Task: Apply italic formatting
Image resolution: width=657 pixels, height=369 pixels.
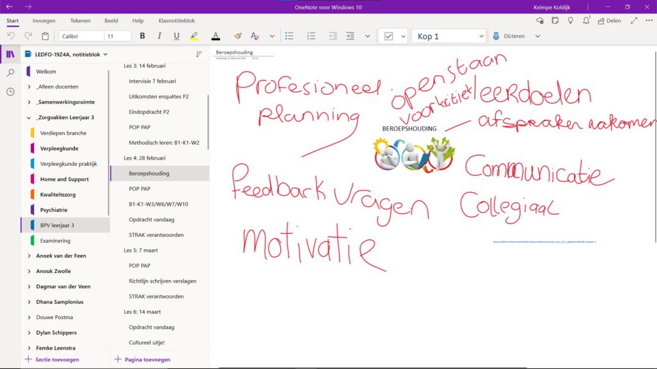Action: [x=159, y=37]
